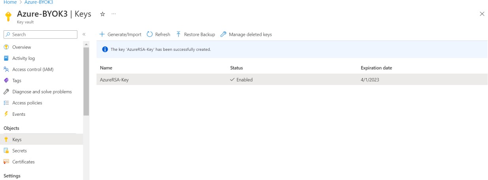Click the Enabled status of AzureRSA-Key
The image size is (488, 180).
point(241,80)
